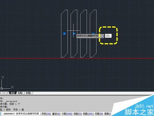
Task: Click the dynamic input field containing COL
Action: (x=108, y=36)
